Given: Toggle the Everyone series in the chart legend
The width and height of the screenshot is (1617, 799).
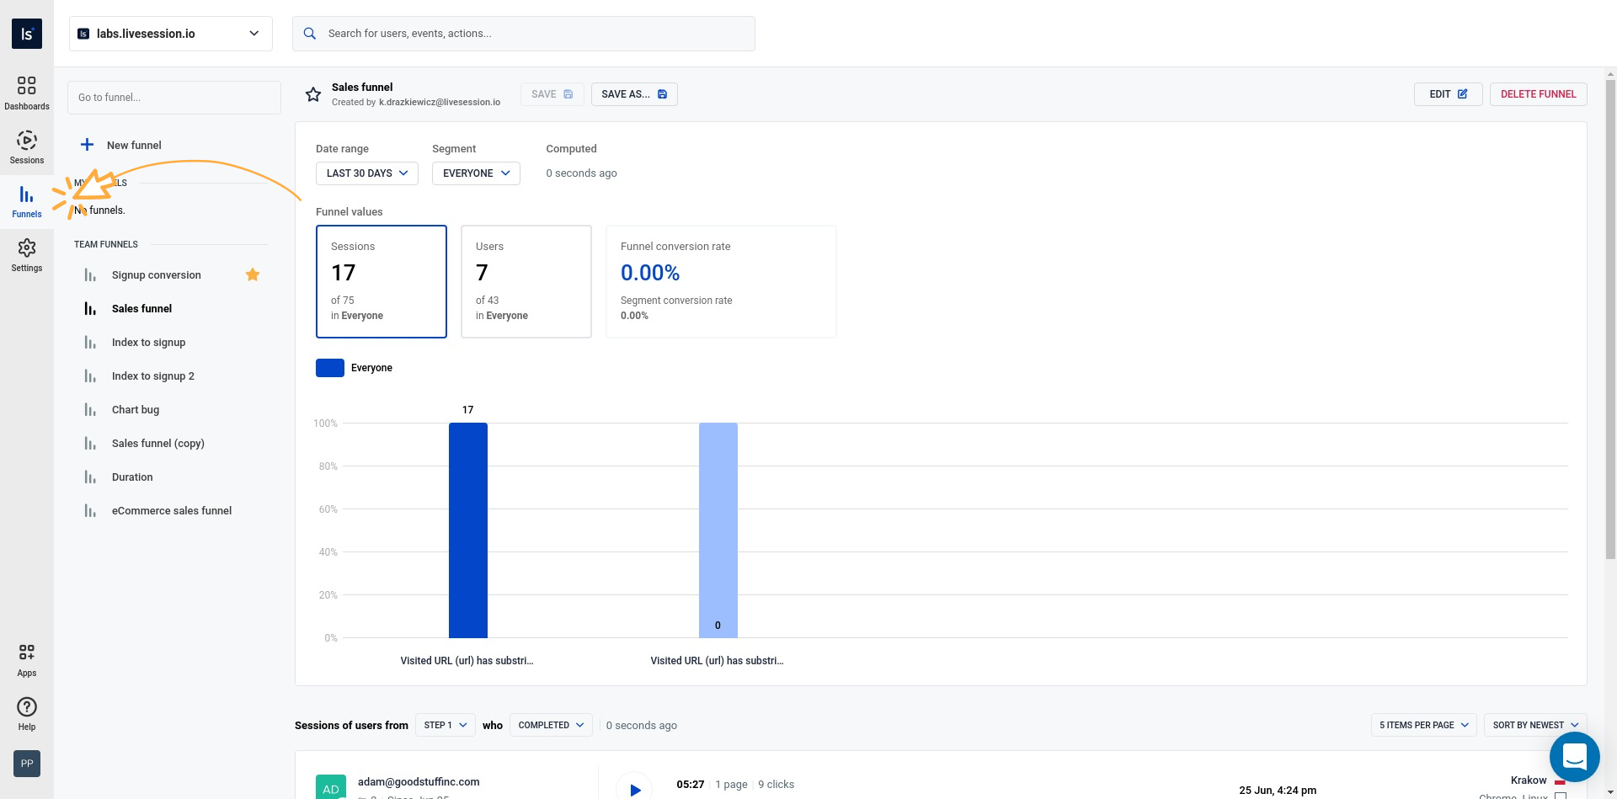Looking at the screenshot, I should point(354,367).
